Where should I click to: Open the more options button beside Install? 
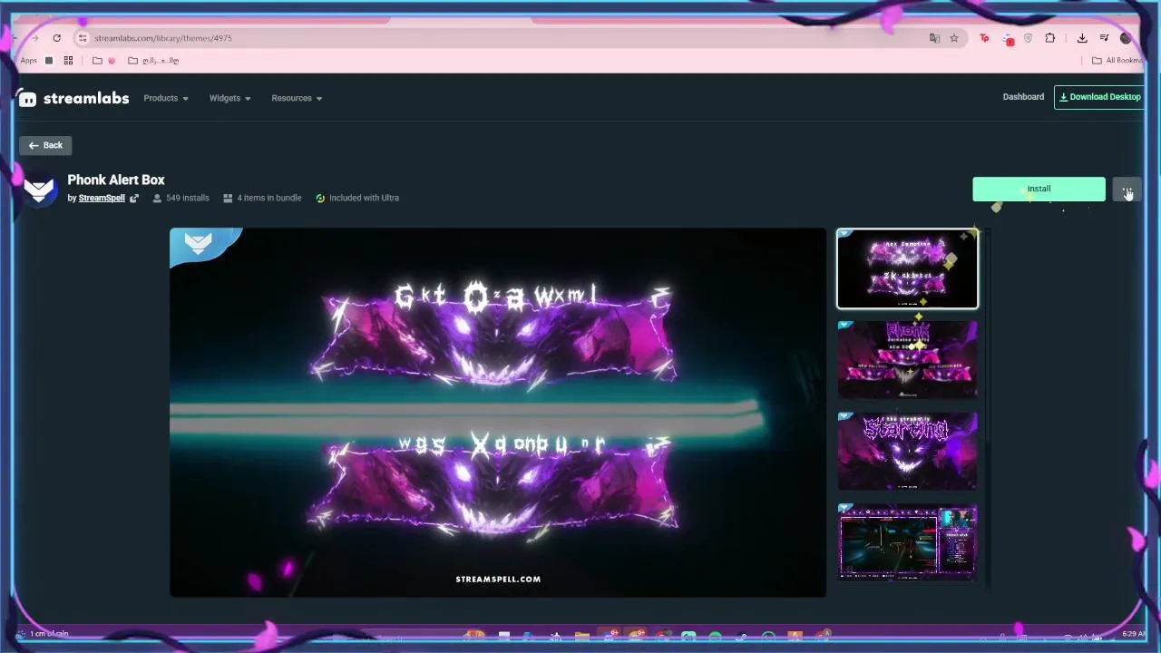coord(1127,190)
